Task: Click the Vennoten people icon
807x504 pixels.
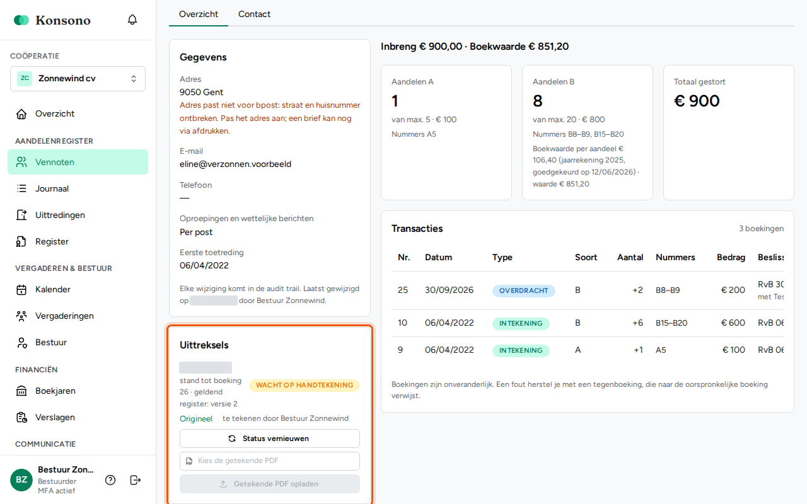Action: [21, 162]
